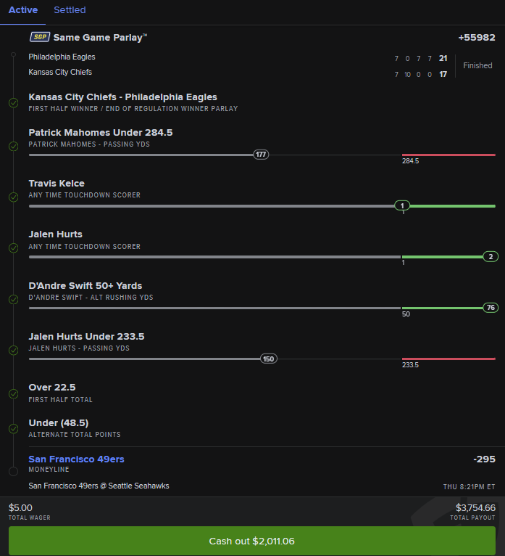Click the $3,754.66 total payout amount
Viewport: 505px width, 556px height.
tap(475, 508)
